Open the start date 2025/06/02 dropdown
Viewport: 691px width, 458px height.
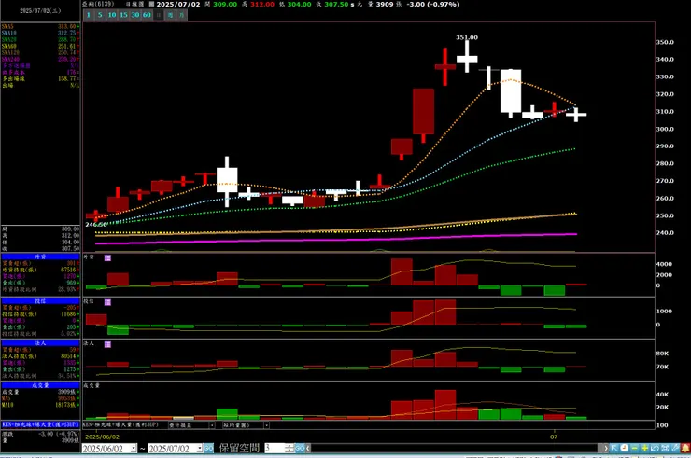tap(134, 449)
